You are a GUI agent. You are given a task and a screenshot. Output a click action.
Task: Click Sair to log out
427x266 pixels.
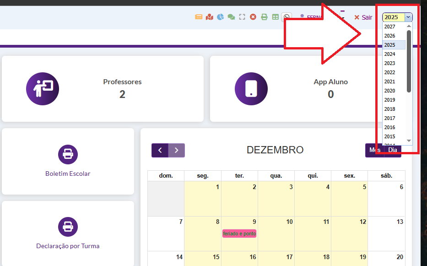pos(363,17)
